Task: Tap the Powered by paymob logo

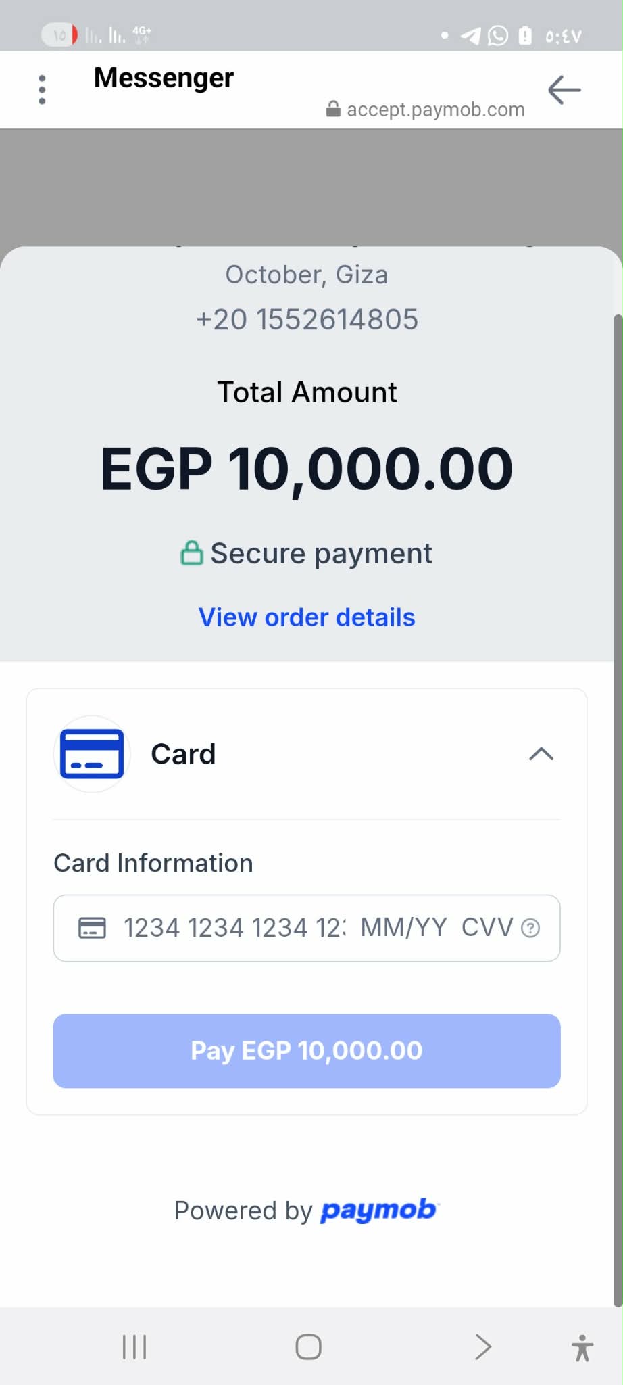Action: tap(378, 1211)
